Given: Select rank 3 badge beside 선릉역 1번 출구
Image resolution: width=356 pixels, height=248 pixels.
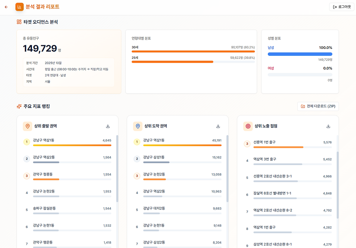Looking at the screenshot, I should [247, 144].
